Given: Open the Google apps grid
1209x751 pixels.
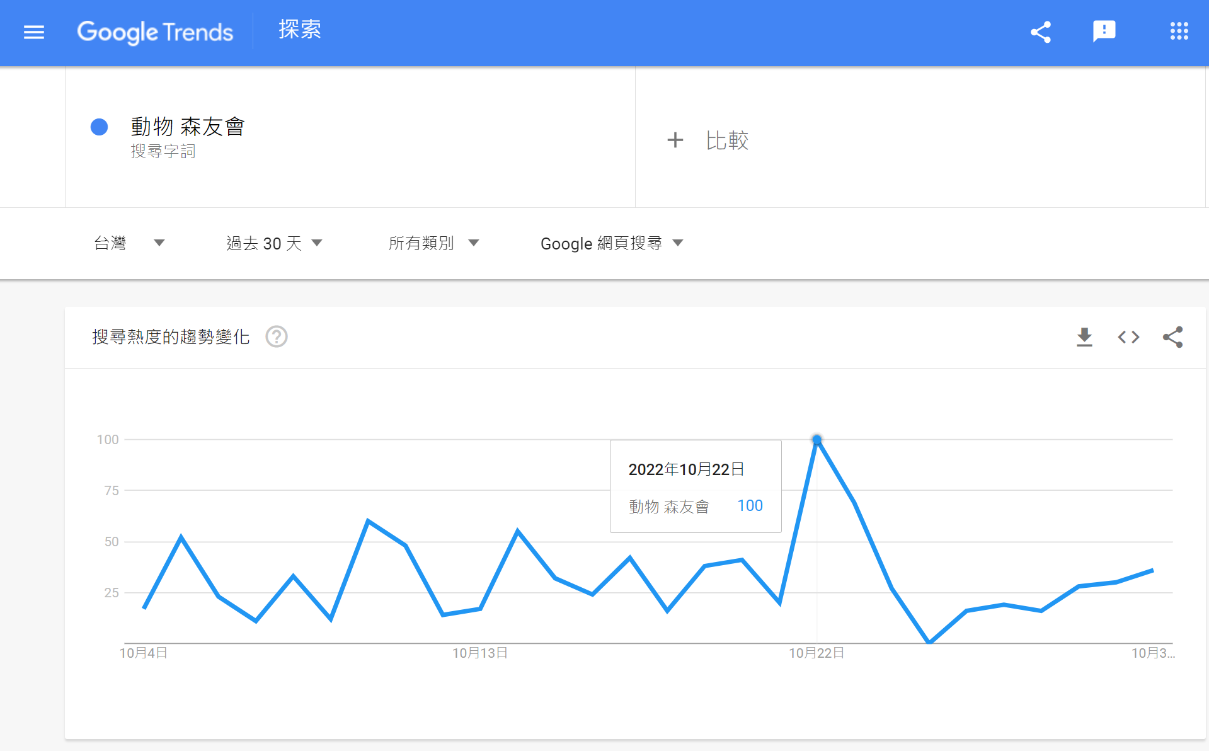Looking at the screenshot, I should 1179,32.
